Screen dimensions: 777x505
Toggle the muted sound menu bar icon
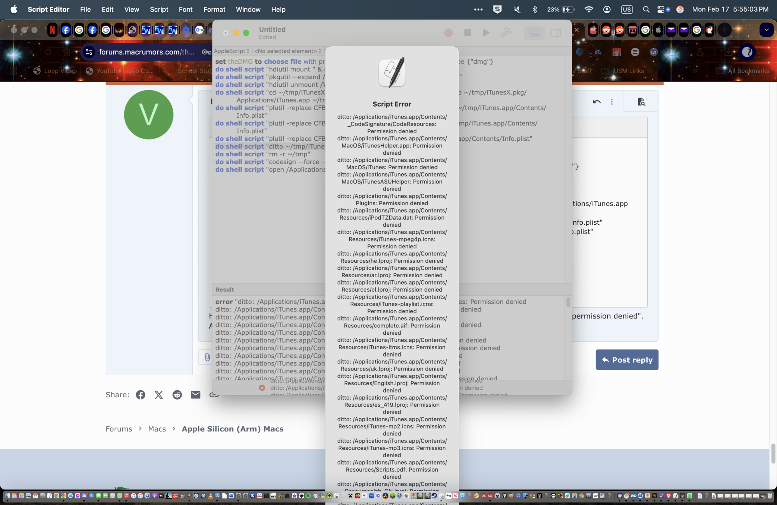[x=517, y=9]
